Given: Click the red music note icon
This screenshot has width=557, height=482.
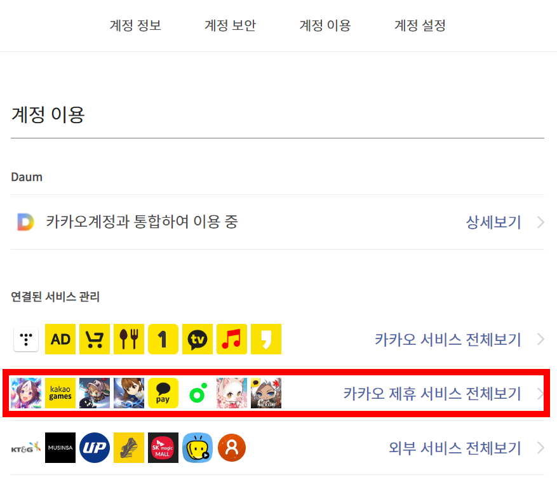Looking at the screenshot, I should click(x=232, y=339).
